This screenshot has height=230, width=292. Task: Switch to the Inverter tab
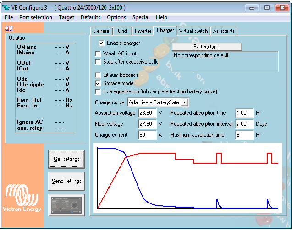click(143, 31)
